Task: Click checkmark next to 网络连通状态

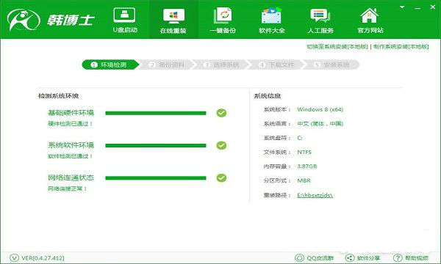Action: click(221, 178)
